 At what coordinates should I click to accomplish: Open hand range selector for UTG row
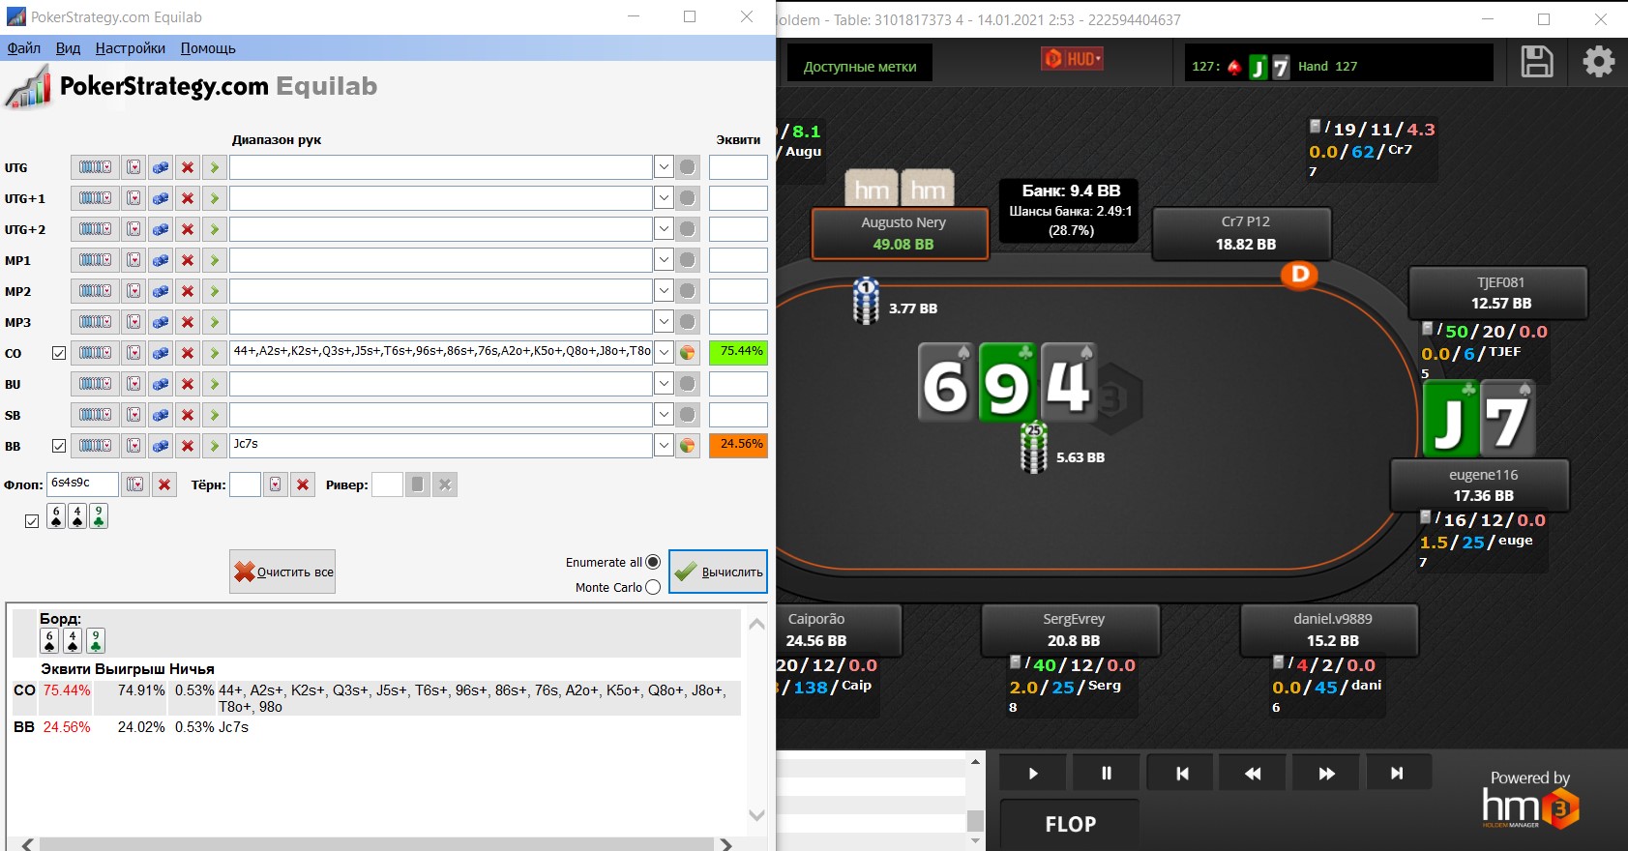point(95,167)
